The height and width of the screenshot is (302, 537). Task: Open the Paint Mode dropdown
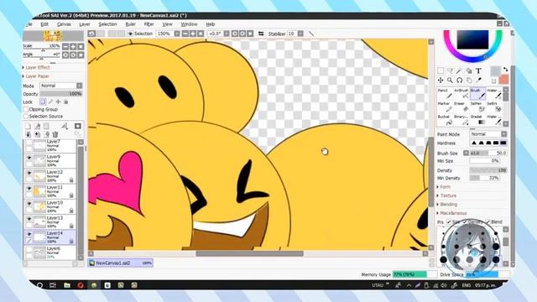click(x=488, y=134)
